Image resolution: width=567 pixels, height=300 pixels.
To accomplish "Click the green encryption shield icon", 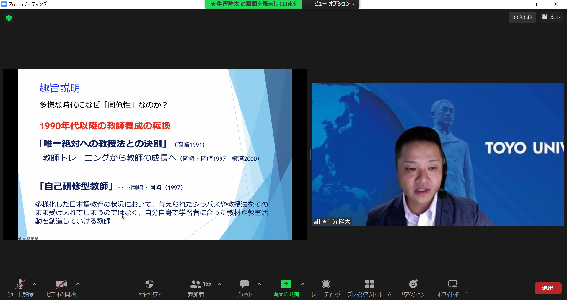I will pyautogui.click(x=9, y=18).
